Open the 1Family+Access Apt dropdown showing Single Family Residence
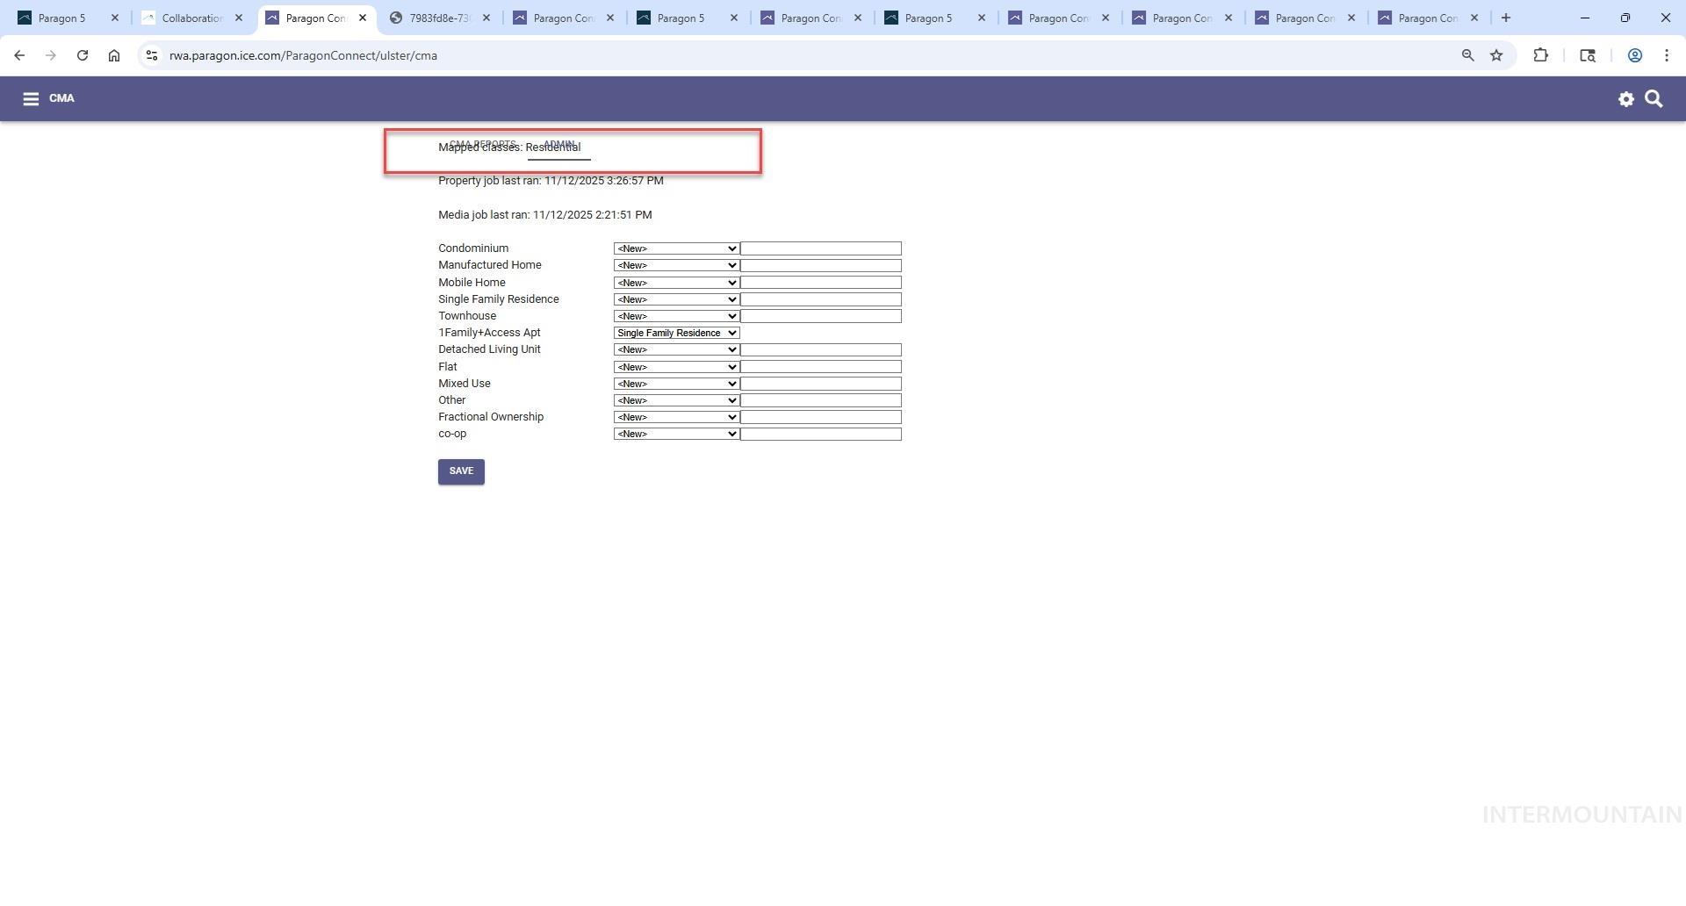This screenshot has width=1686, height=906. click(x=675, y=333)
